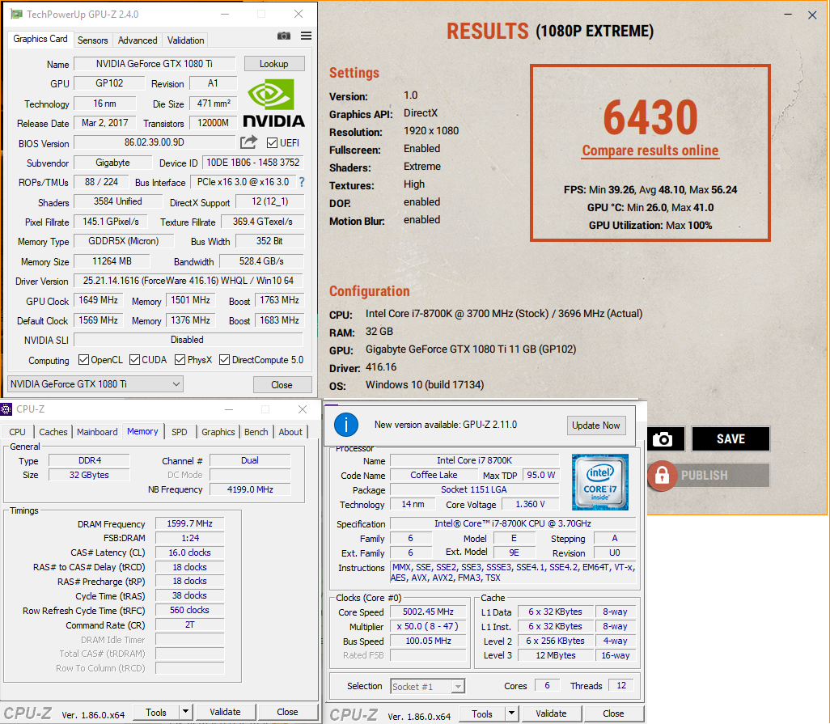Click the blue info icon in update notice
Screen dimensions: 830x724
point(346,425)
